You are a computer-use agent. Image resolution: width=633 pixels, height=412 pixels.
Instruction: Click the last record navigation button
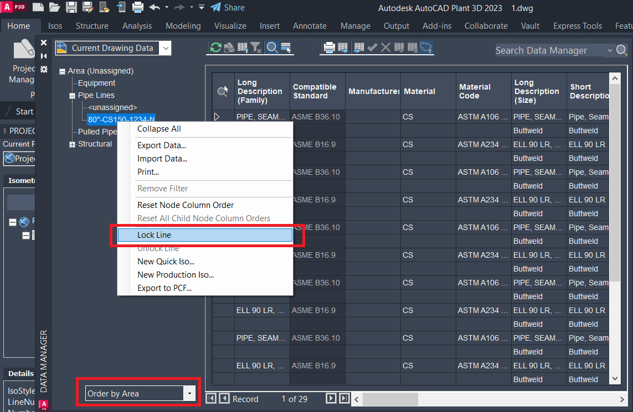[x=344, y=398]
